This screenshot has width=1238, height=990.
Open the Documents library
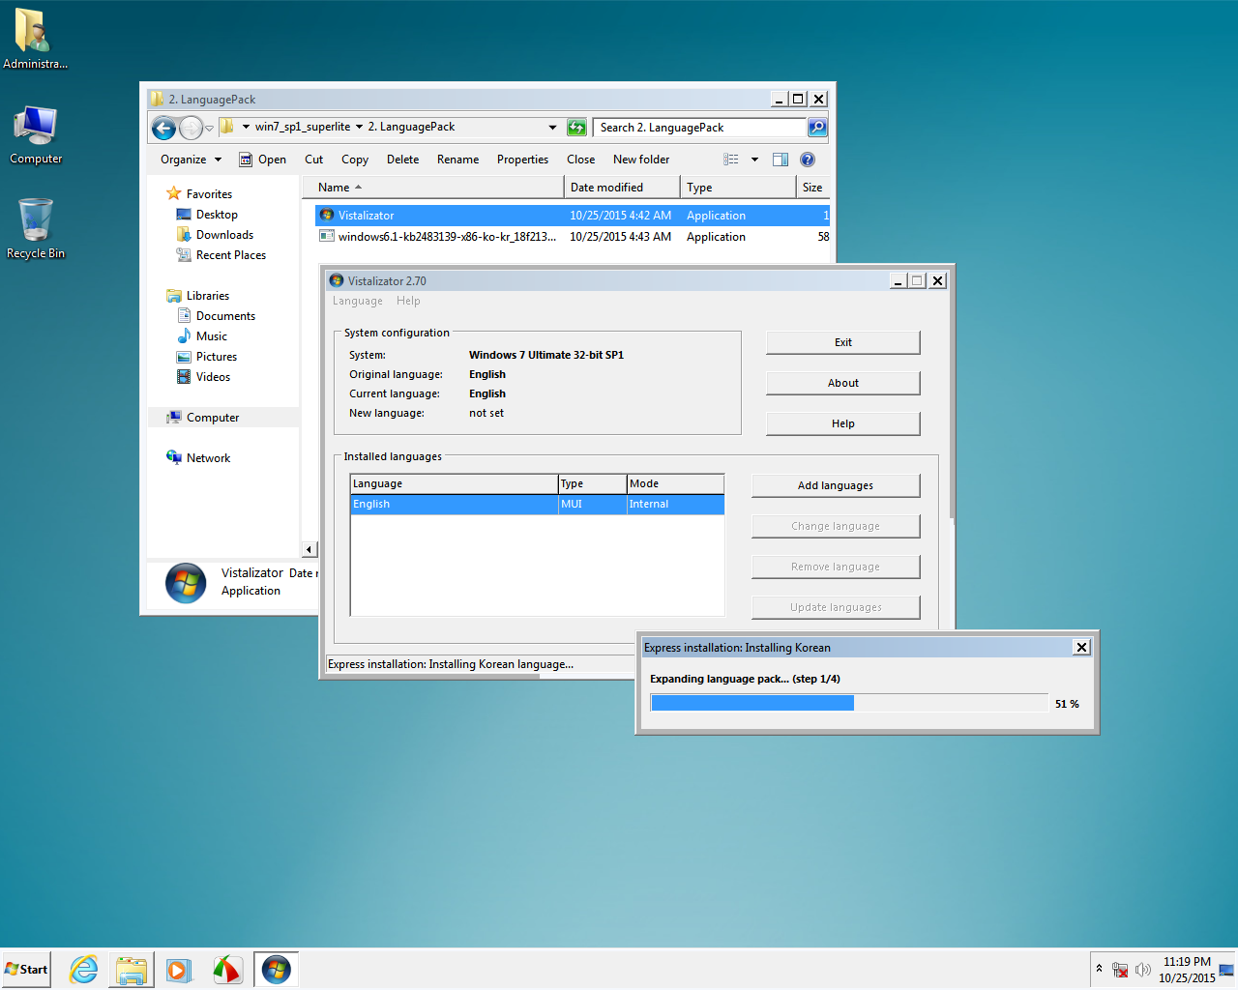pyautogui.click(x=216, y=316)
